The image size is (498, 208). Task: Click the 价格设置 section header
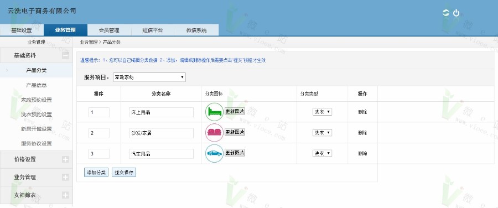click(x=36, y=159)
